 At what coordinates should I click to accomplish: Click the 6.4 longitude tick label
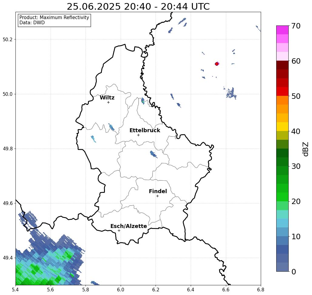191,290
